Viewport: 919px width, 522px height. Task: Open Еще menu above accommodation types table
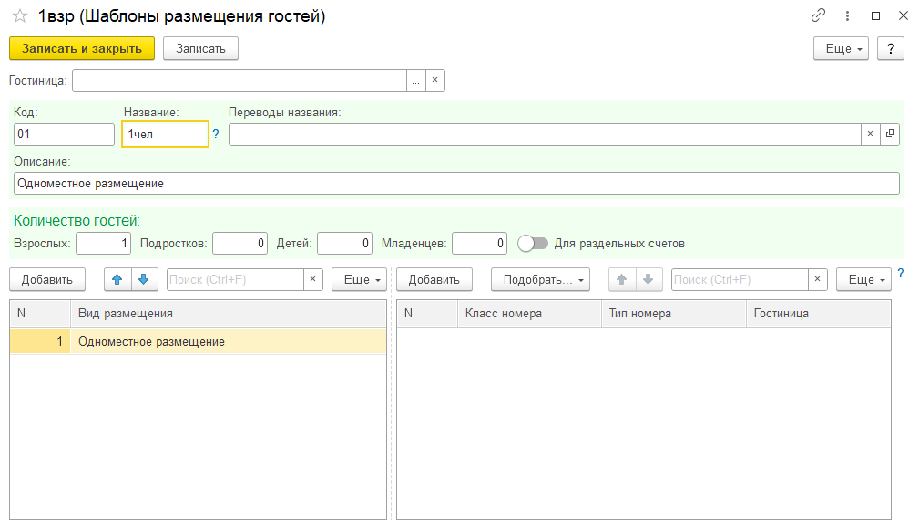pos(359,280)
